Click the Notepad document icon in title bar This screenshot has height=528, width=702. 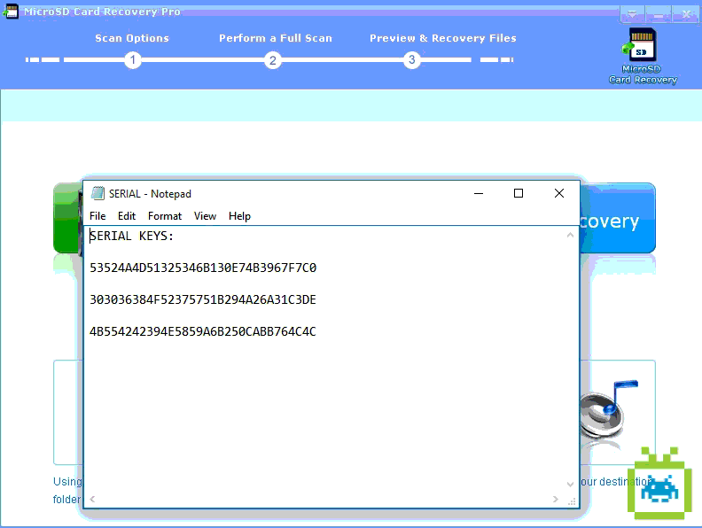coord(98,193)
